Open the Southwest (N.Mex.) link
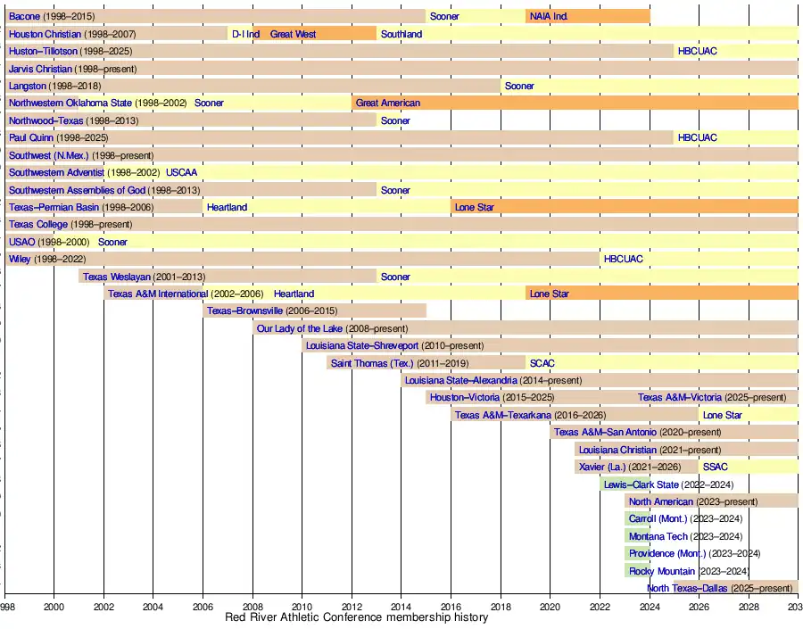Viewport: 803px width, 629px height. 49,156
